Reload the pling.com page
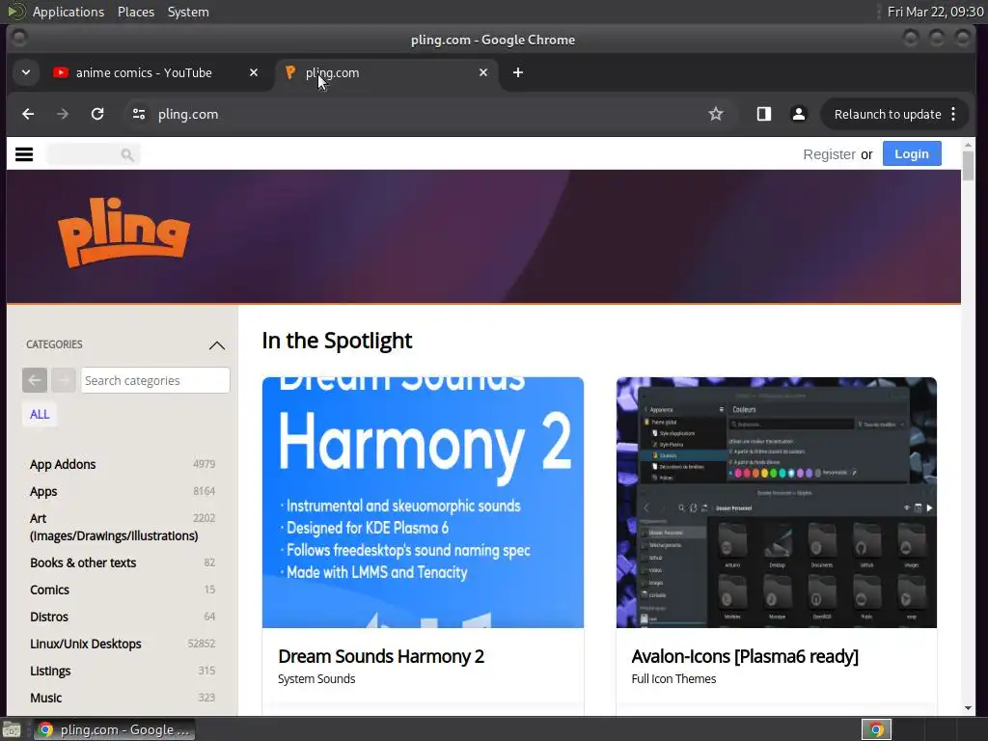 point(97,114)
